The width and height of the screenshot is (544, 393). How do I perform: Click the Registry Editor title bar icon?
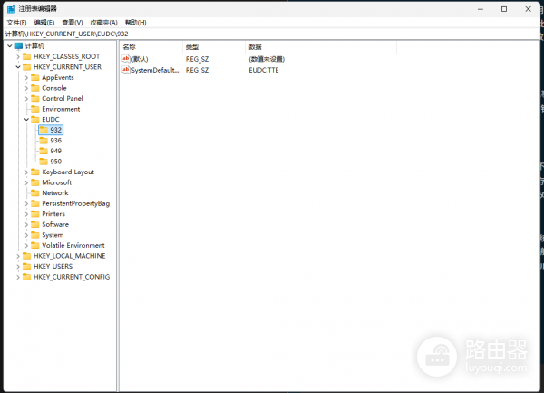[11, 9]
